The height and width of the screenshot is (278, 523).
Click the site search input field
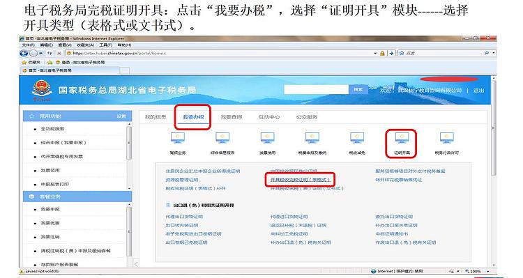coord(316,90)
